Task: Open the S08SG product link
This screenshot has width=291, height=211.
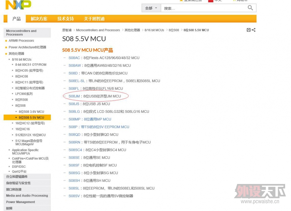Action: pos(74,173)
